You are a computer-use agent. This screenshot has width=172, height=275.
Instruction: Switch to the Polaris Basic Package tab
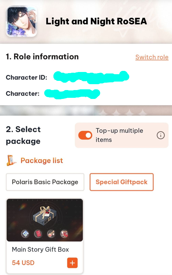[x=45, y=182]
